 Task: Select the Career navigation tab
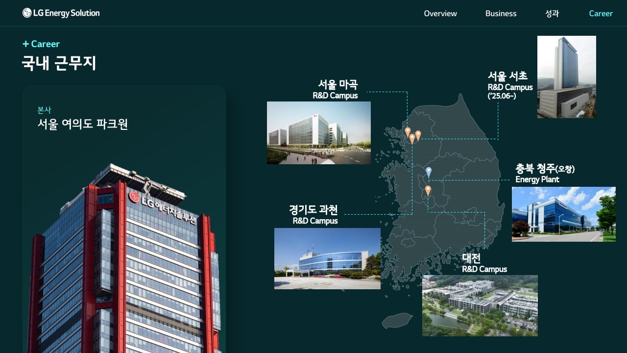tap(601, 14)
